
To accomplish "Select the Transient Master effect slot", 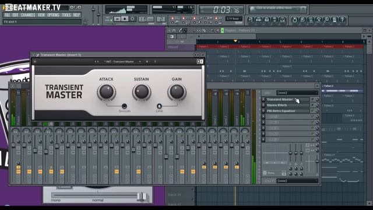I will click(x=287, y=100).
